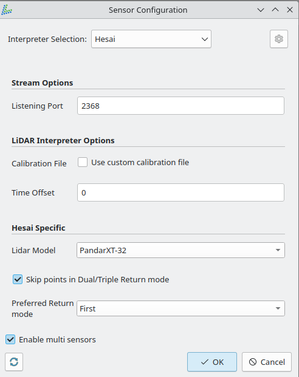Expand the Lidar Model PandarXT-32 dropdown
This screenshot has height=377, width=299.
180,250
